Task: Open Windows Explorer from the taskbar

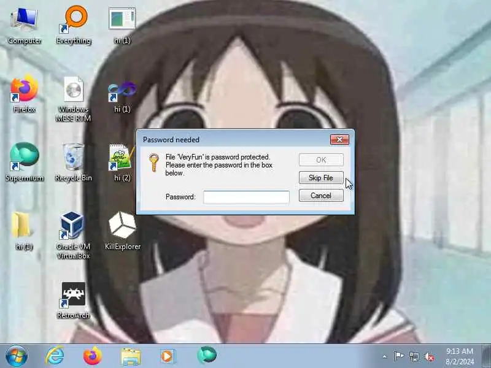Action: pos(131,356)
